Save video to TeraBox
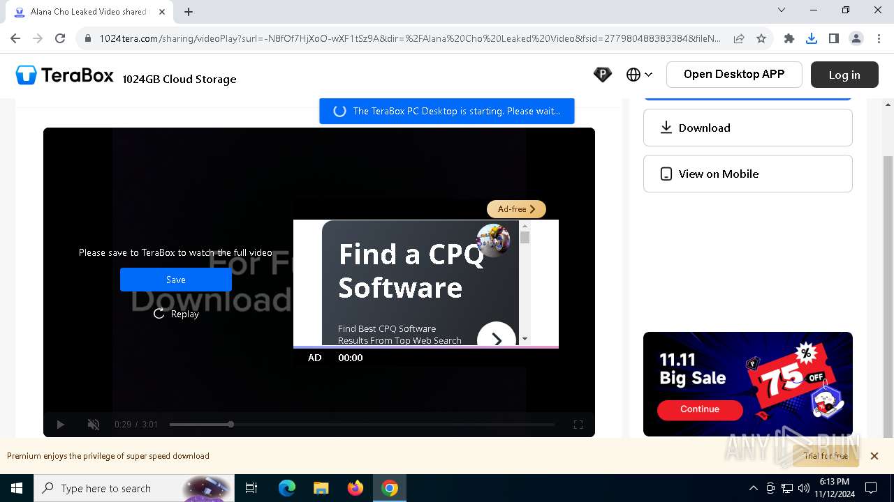 [x=176, y=280]
